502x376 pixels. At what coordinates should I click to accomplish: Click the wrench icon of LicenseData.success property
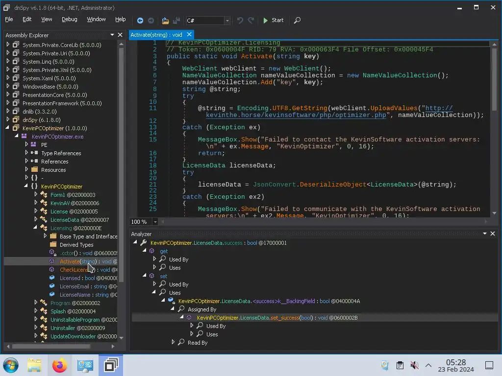pyautogui.click(x=144, y=243)
